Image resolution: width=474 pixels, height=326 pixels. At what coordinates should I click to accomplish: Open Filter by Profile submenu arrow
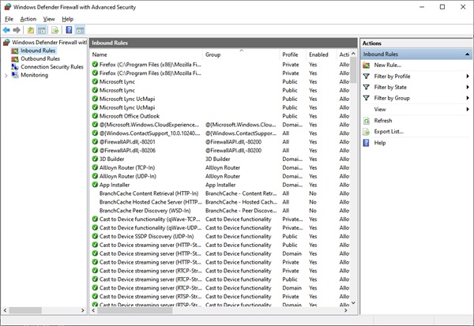tap(468, 76)
